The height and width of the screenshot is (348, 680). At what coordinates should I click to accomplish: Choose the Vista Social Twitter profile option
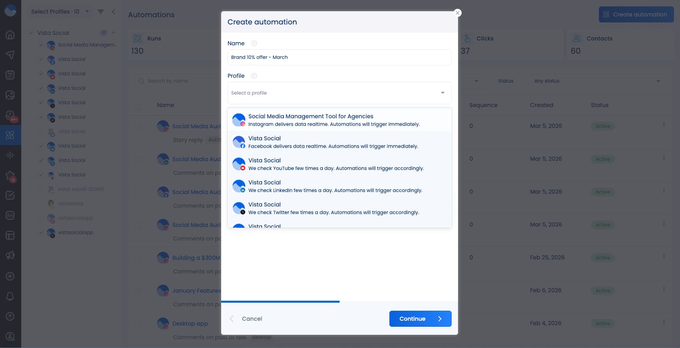[339, 208]
